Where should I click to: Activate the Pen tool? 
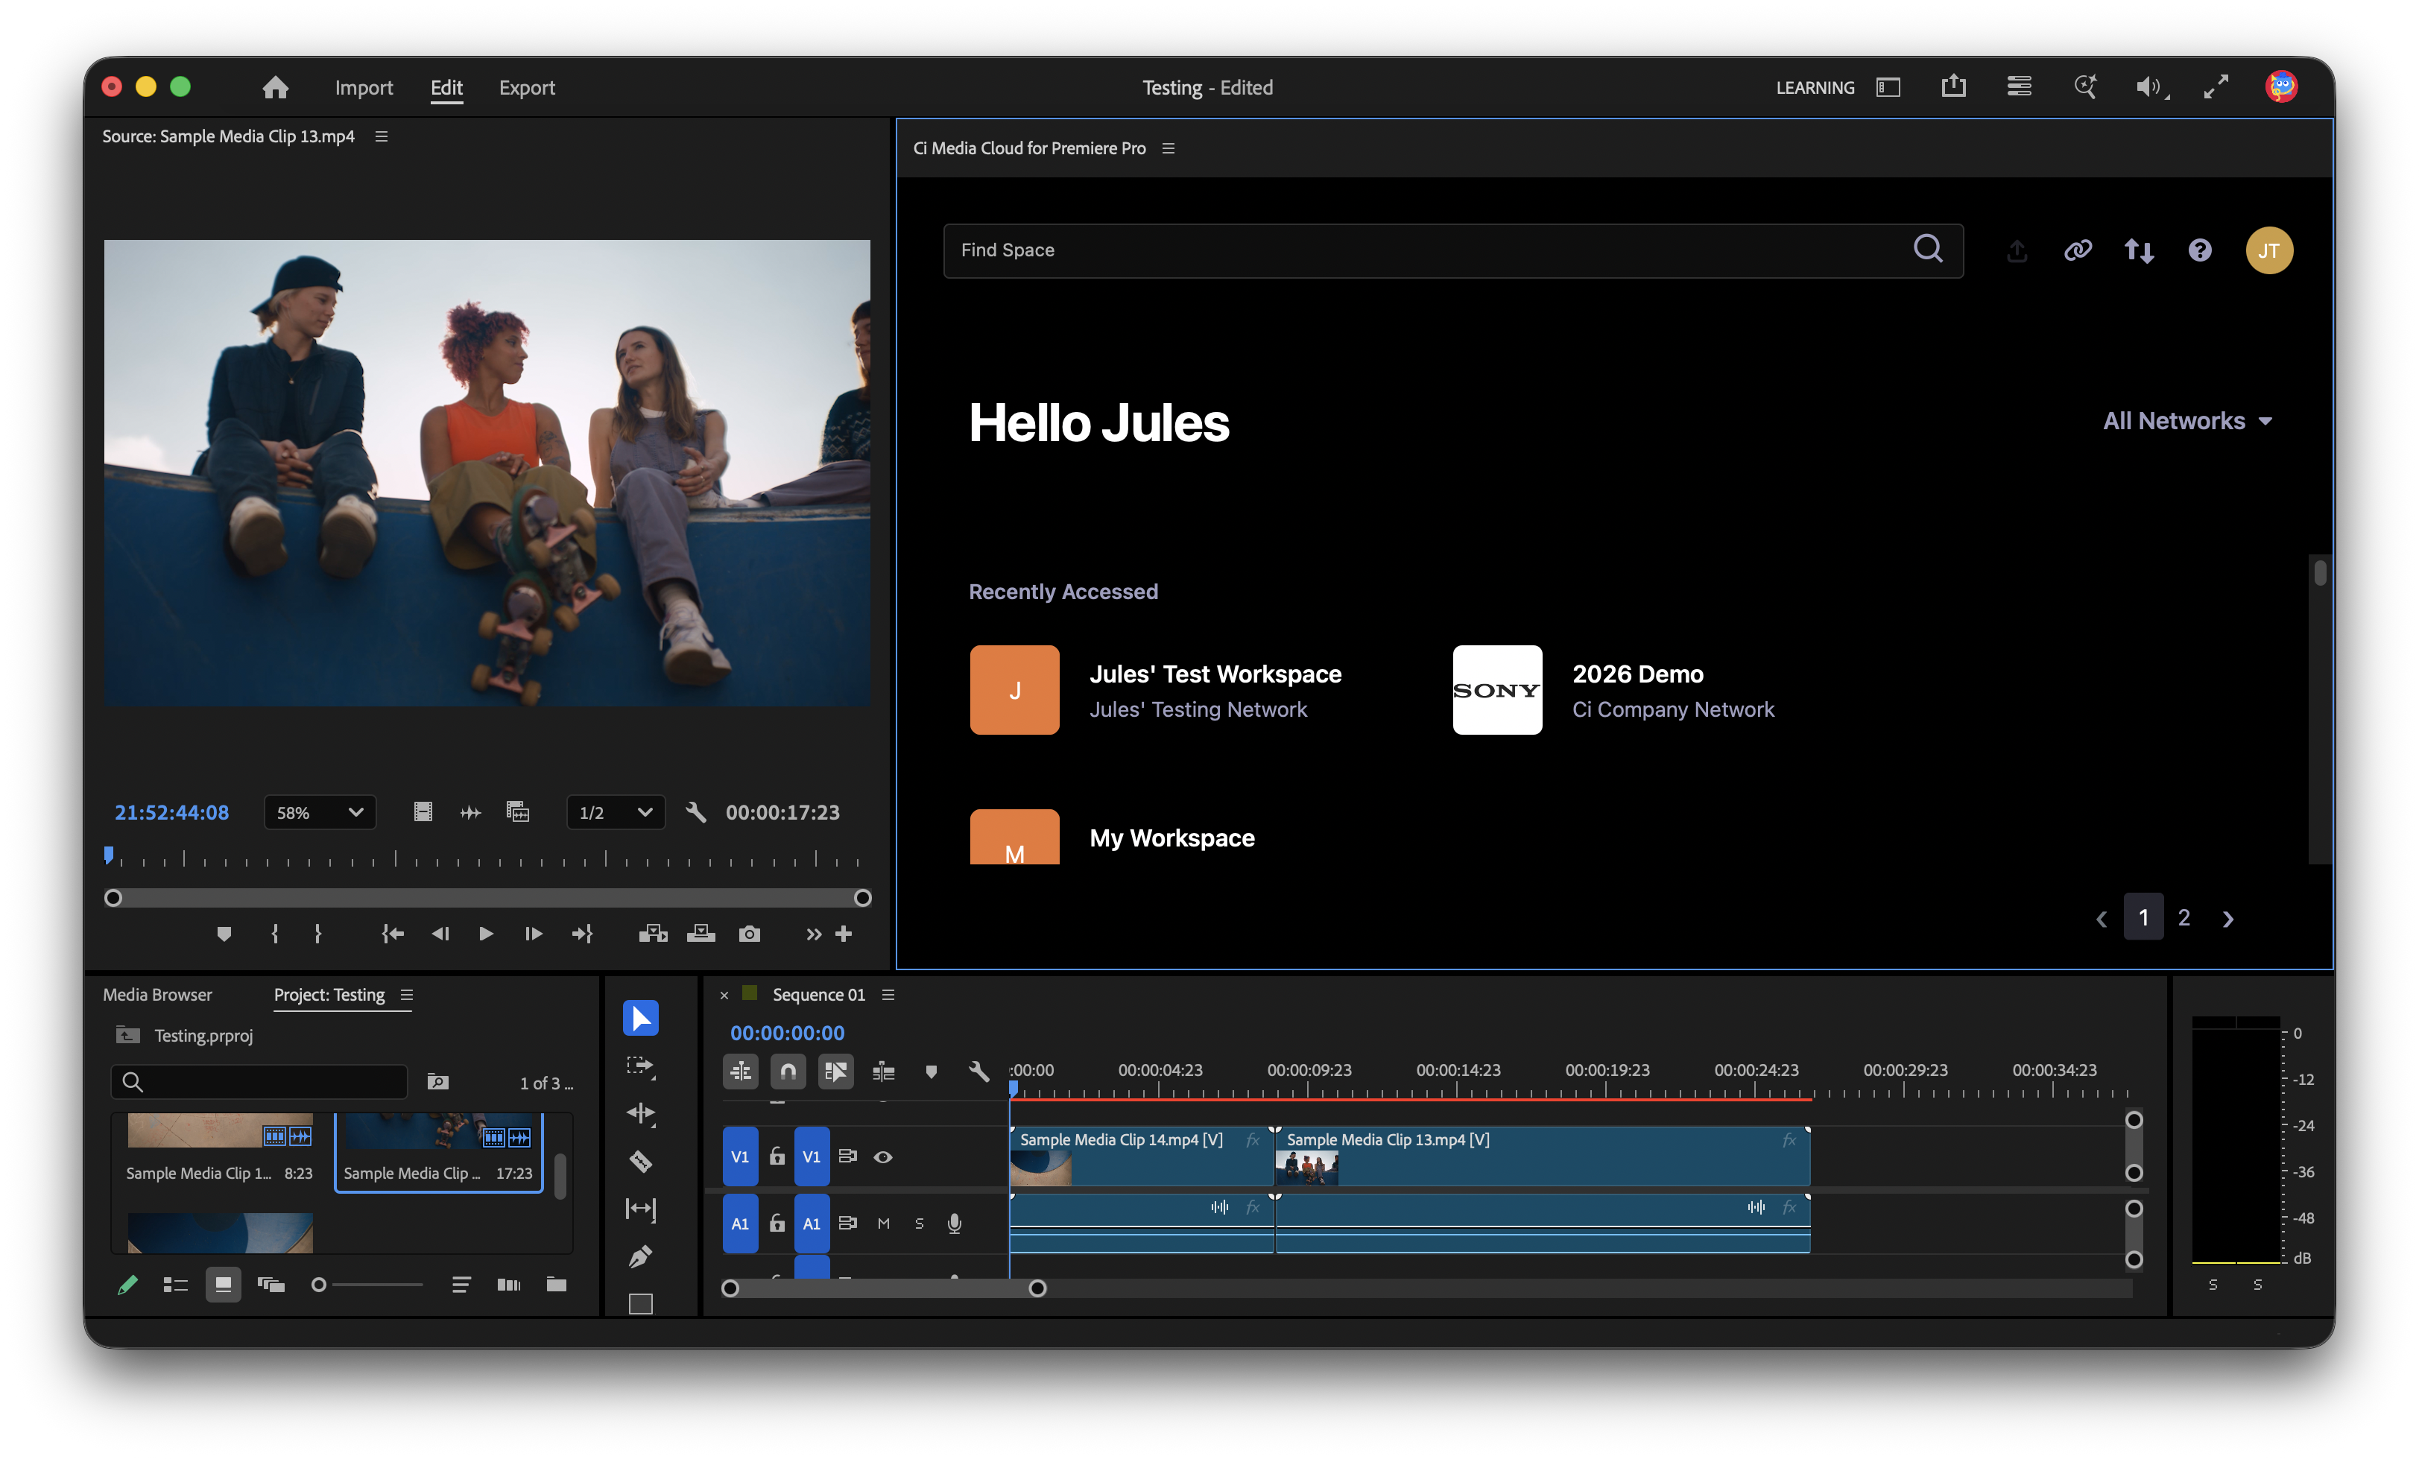point(640,1256)
